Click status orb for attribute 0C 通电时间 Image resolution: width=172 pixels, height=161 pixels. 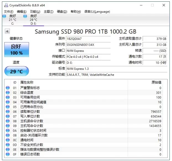8,140
